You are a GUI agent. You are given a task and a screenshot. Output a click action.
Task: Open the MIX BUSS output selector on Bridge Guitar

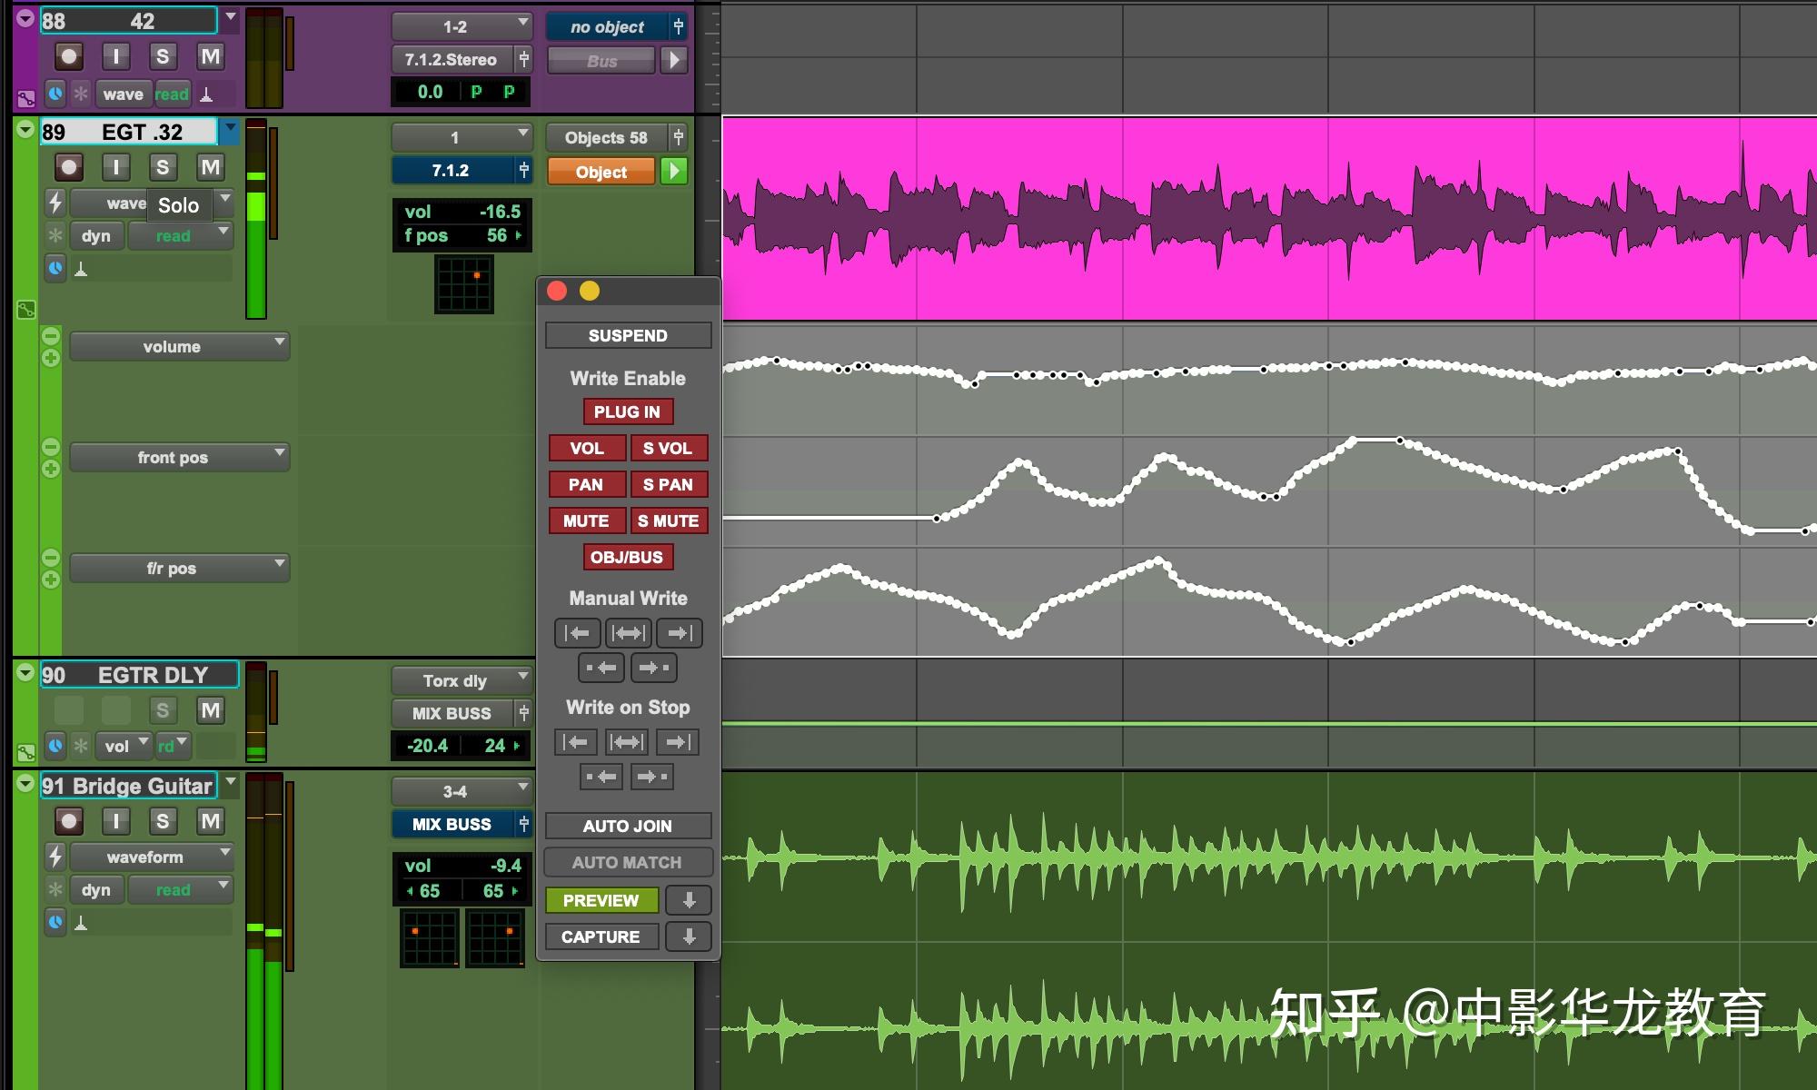(452, 824)
